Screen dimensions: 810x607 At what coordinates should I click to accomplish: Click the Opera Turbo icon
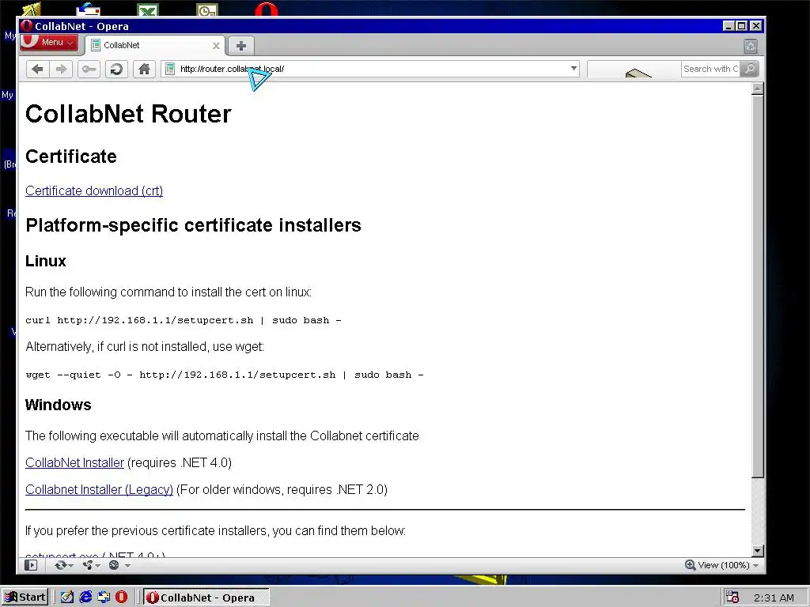click(114, 565)
